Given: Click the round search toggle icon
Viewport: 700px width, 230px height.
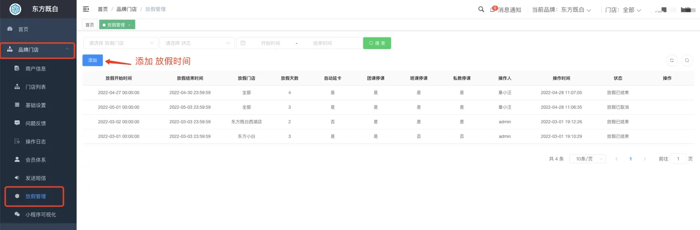Looking at the screenshot, I should (686, 60).
